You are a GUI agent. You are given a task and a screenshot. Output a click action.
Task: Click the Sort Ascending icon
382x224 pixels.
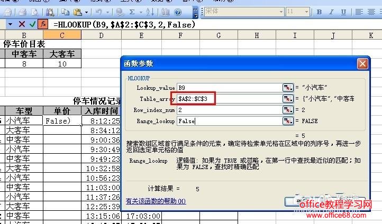150,12
